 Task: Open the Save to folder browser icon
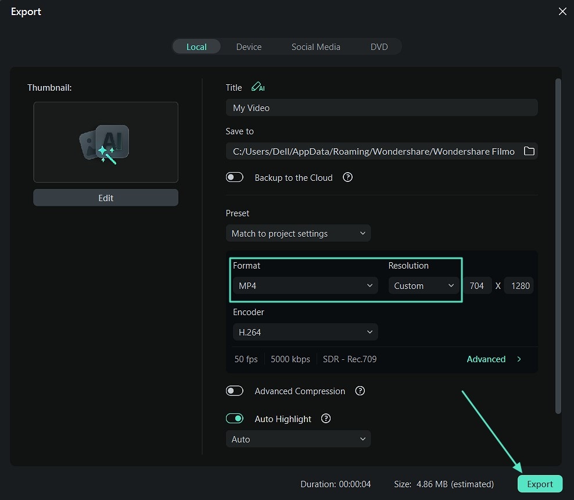click(529, 151)
